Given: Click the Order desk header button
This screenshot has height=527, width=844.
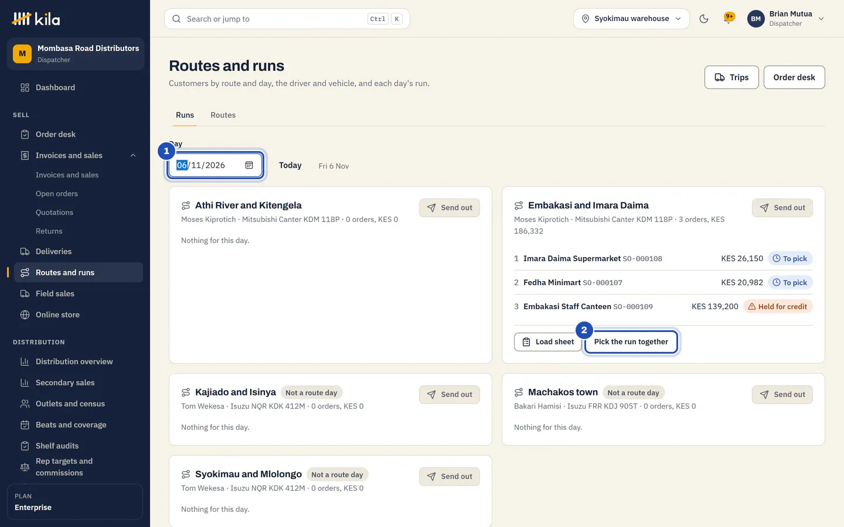Looking at the screenshot, I should [794, 77].
